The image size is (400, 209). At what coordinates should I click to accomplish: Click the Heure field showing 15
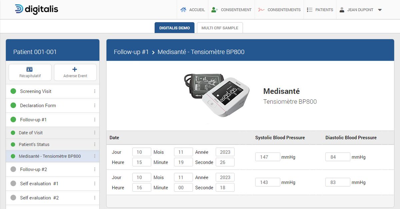[x=142, y=162]
